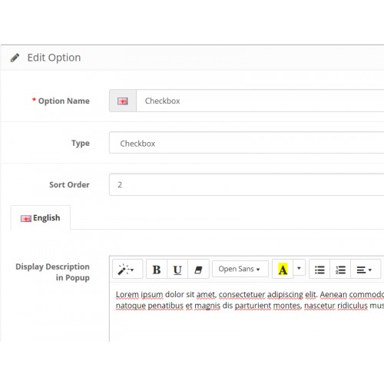The height and width of the screenshot is (384, 384).
Task: Click into the Option Name text field
Action: click(x=260, y=101)
